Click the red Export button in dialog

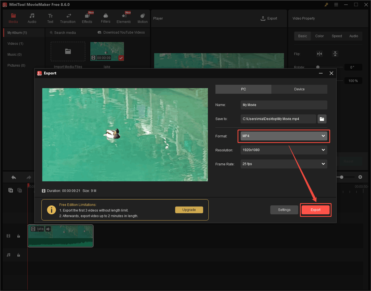pyautogui.click(x=316, y=210)
